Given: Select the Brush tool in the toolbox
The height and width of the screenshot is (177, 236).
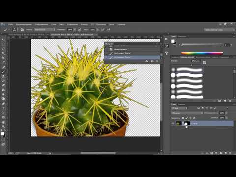Looking at the screenshot, I should tap(3, 72).
